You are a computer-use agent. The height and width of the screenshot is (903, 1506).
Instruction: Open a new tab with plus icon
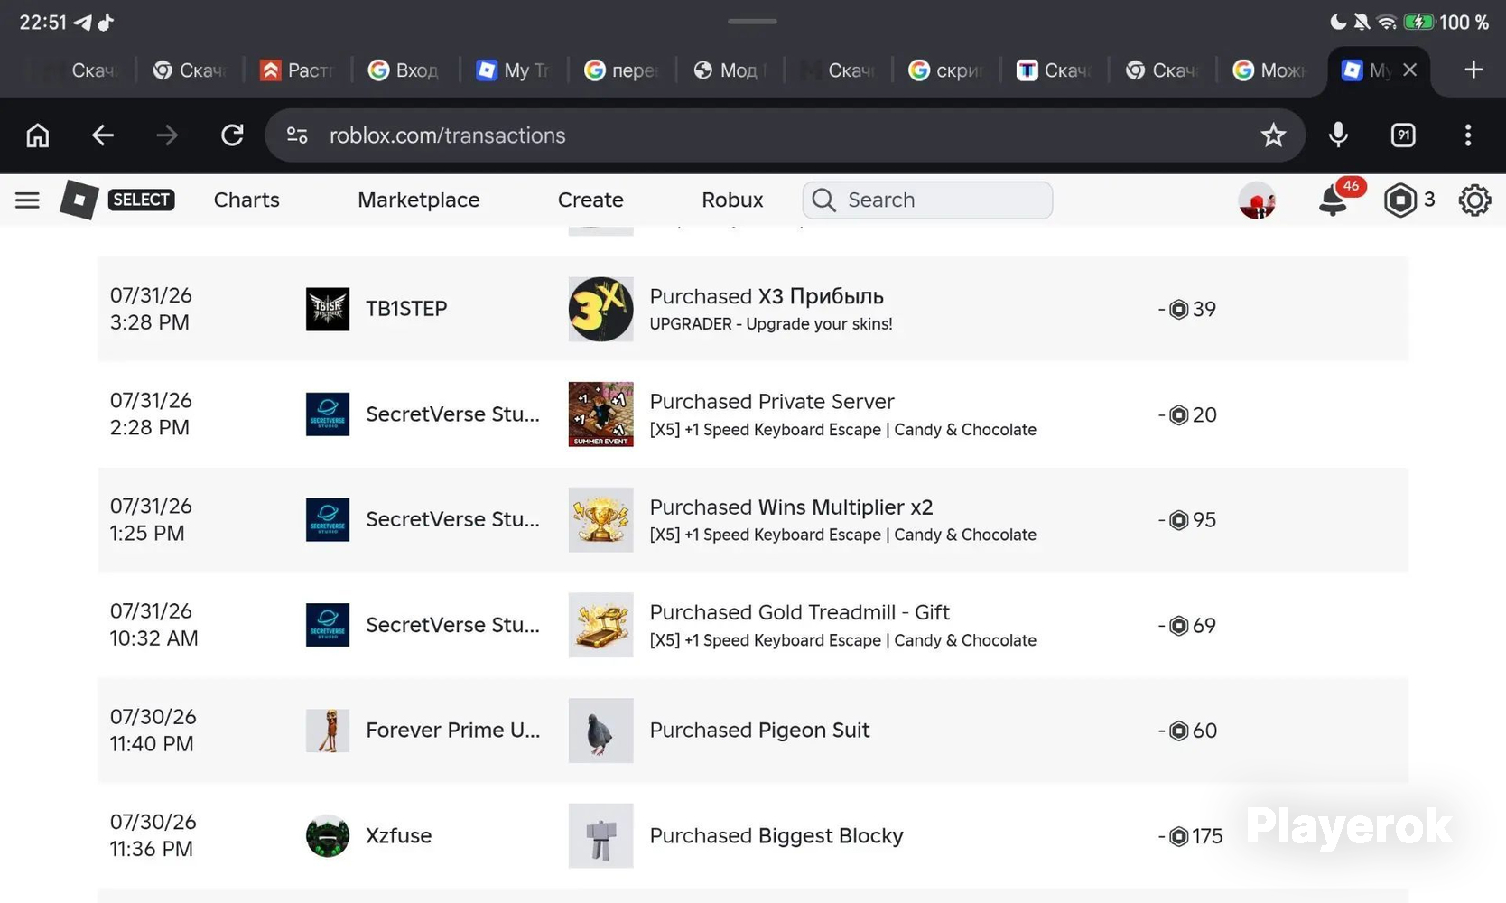click(1473, 70)
